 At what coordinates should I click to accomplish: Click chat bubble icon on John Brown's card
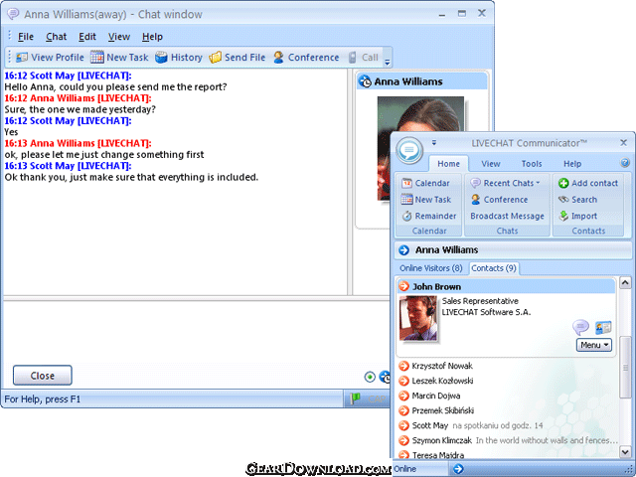[x=580, y=327]
